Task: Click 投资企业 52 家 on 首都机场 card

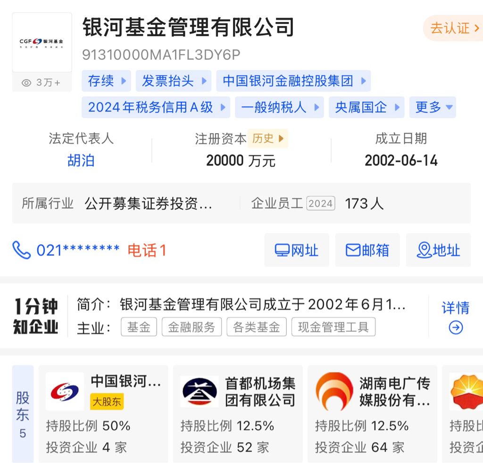Action: (225, 447)
